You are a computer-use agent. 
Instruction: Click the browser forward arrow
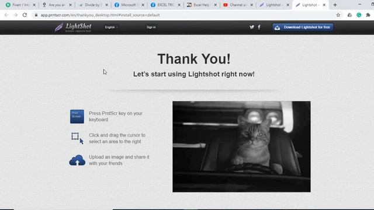click(16, 15)
